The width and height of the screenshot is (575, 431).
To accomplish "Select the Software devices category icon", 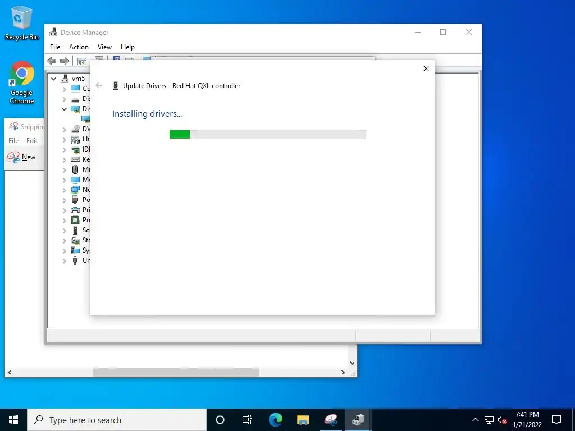I will (75, 230).
